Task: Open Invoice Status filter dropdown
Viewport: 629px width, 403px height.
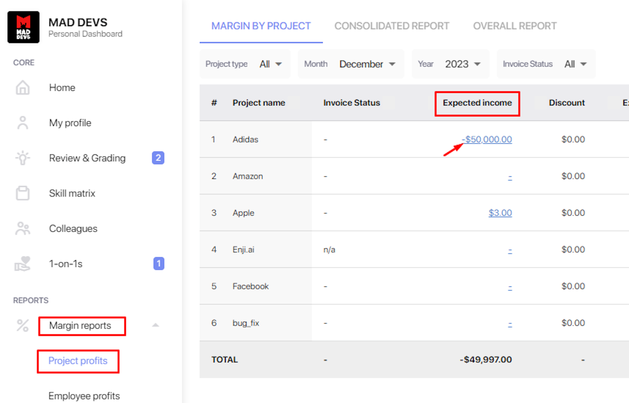Action: [x=546, y=64]
